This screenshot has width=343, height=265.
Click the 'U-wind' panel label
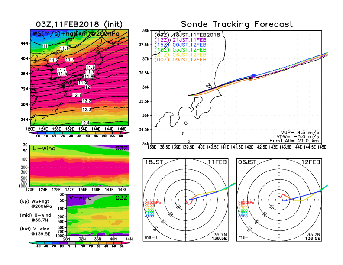coord(44,149)
